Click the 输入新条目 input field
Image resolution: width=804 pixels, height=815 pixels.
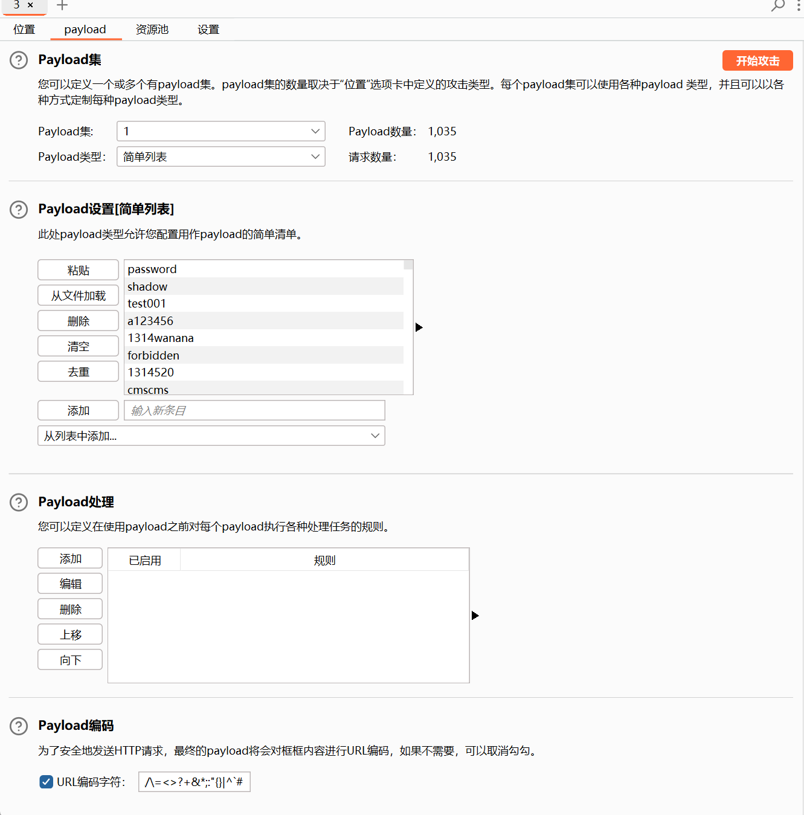pos(254,410)
